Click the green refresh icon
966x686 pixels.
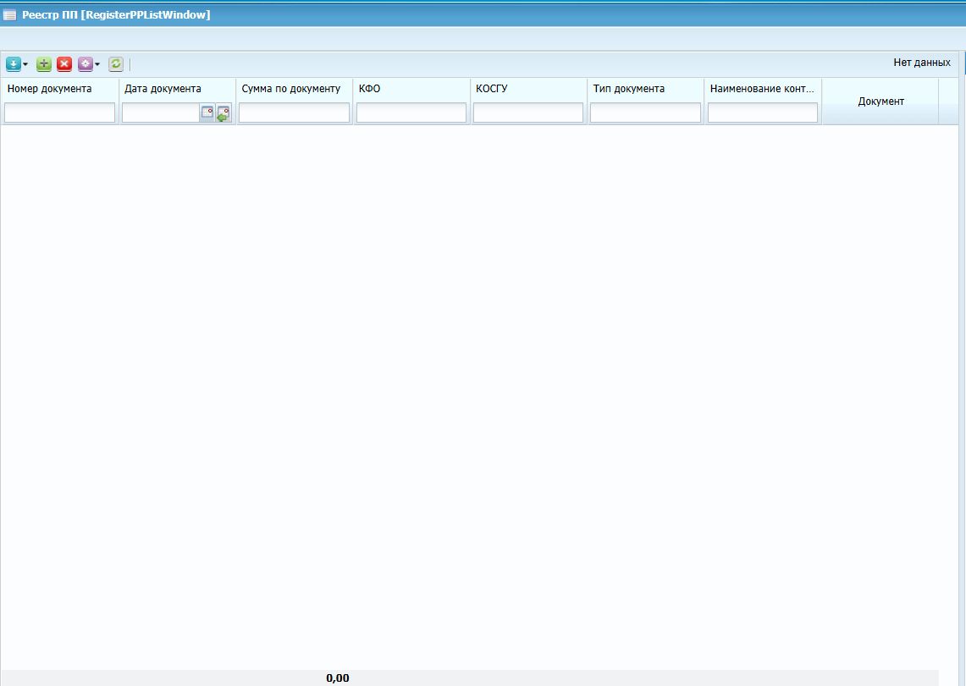tap(116, 64)
